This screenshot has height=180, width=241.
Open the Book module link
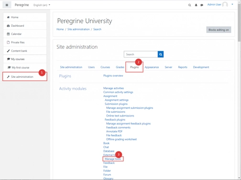106,143
